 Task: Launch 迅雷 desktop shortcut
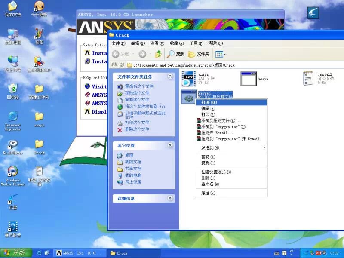point(13,202)
